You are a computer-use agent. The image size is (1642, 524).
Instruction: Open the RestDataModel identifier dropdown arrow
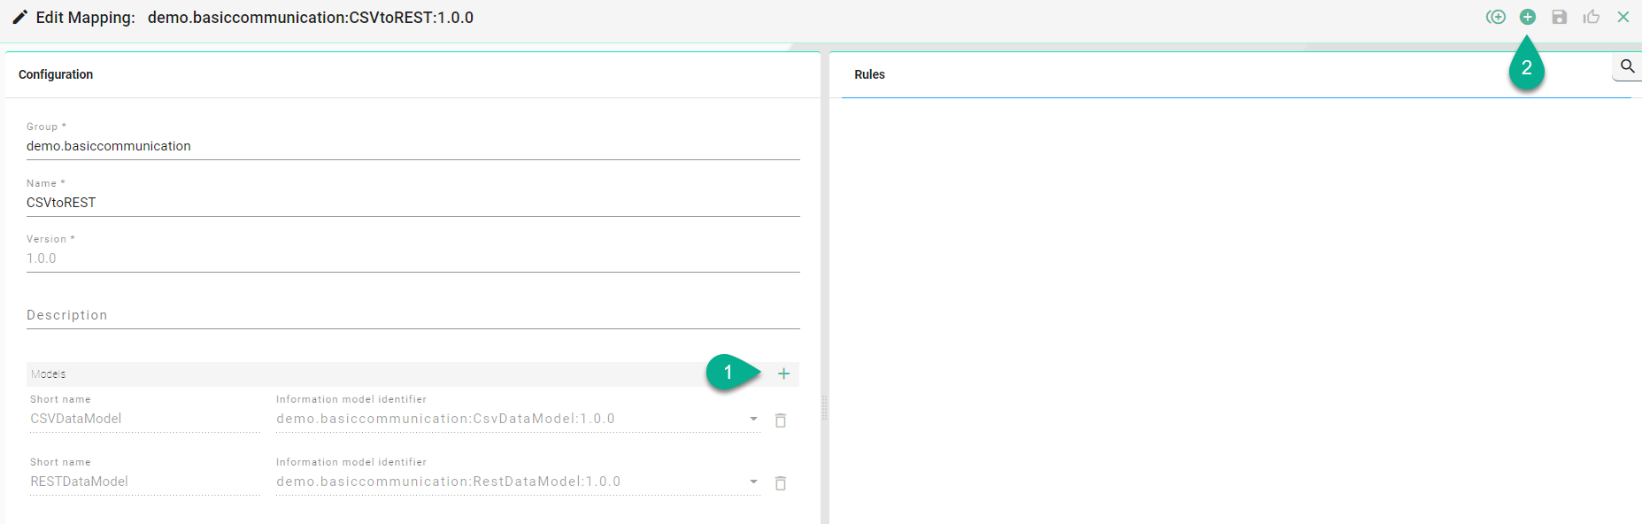pyautogui.click(x=753, y=482)
